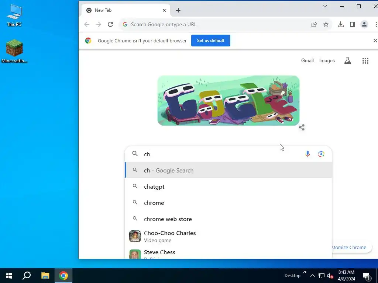
Task: Show hidden tray icons chevron
Action: coord(312,276)
